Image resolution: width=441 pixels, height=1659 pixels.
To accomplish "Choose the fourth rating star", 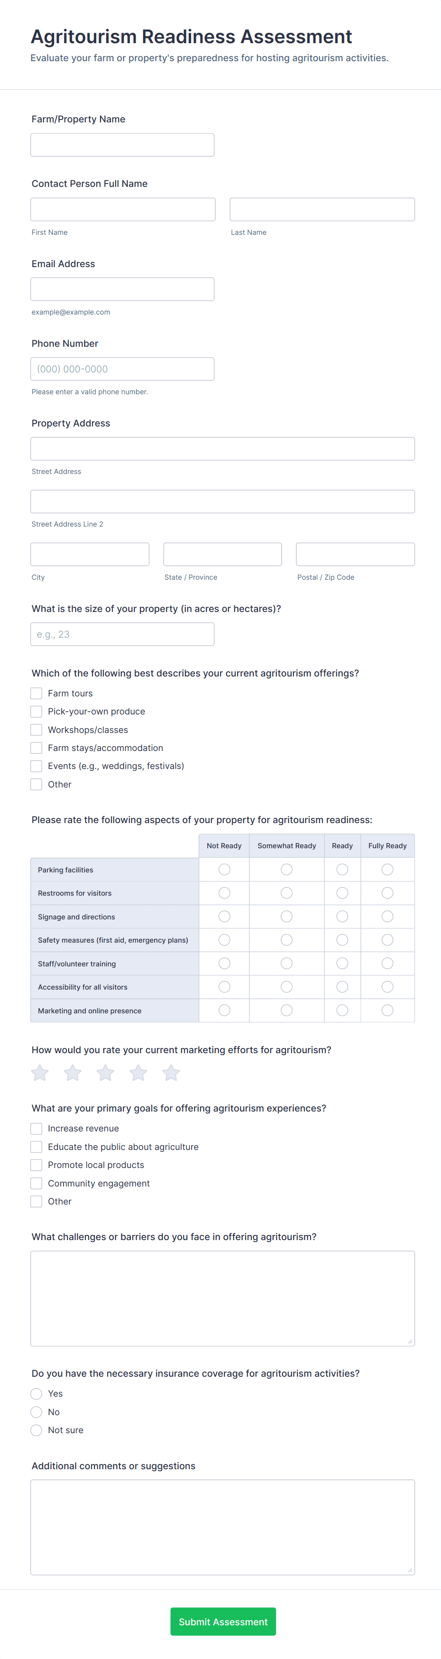I will [x=138, y=1073].
